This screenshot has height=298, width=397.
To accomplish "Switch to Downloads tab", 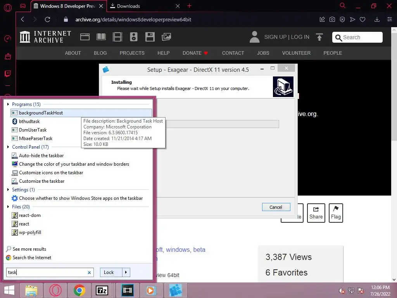I will [x=145, y=6].
